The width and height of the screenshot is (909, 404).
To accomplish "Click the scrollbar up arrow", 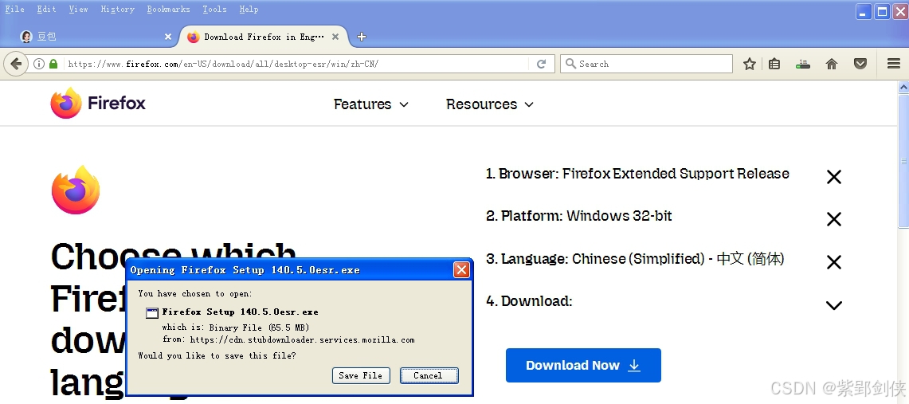I will (x=903, y=88).
